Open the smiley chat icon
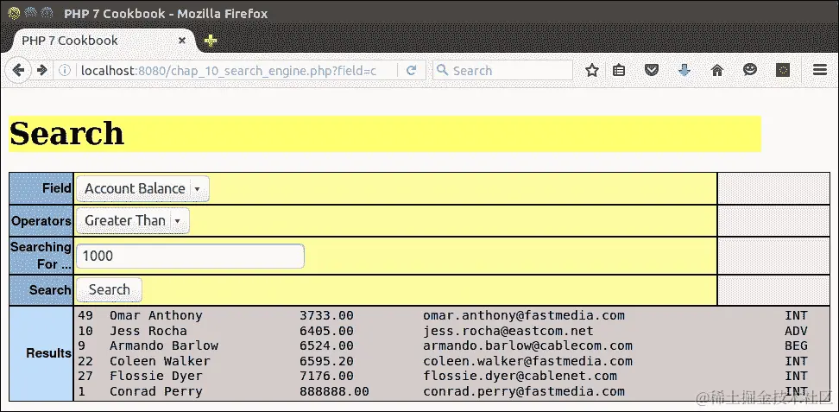This screenshot has height=412, width=839. pos(749,70)
